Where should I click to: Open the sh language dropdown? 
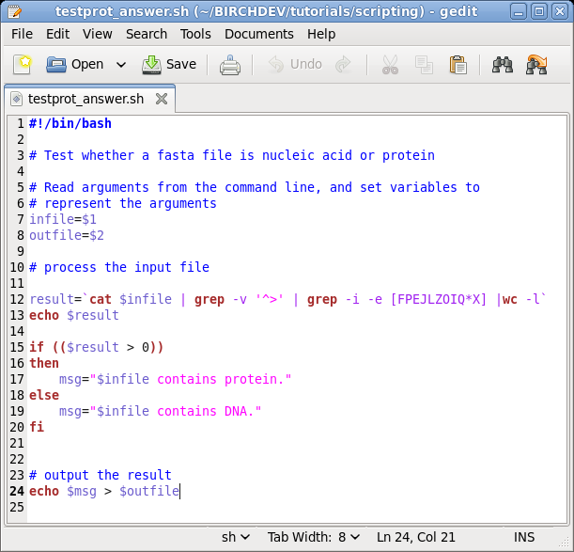point(236,537)
